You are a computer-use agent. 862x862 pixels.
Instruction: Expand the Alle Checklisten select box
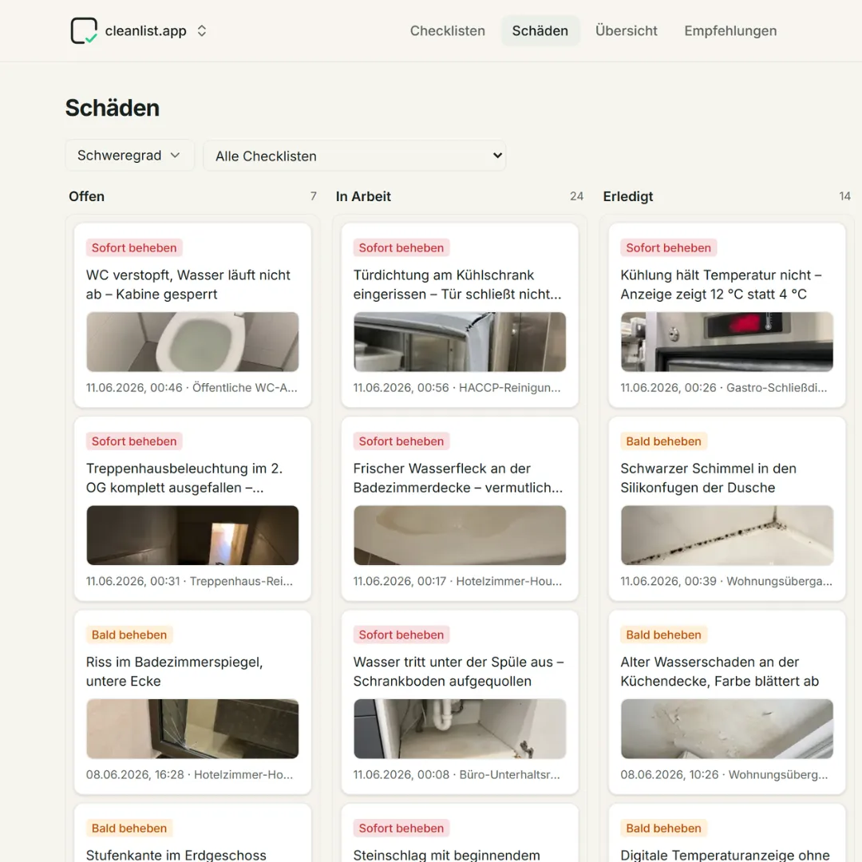[354, 156]
